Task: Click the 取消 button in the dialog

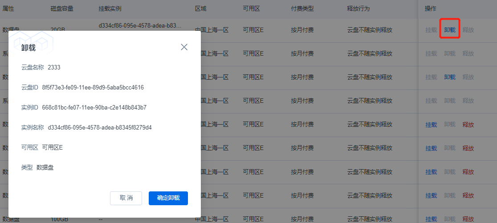Action: pos(126,198)
